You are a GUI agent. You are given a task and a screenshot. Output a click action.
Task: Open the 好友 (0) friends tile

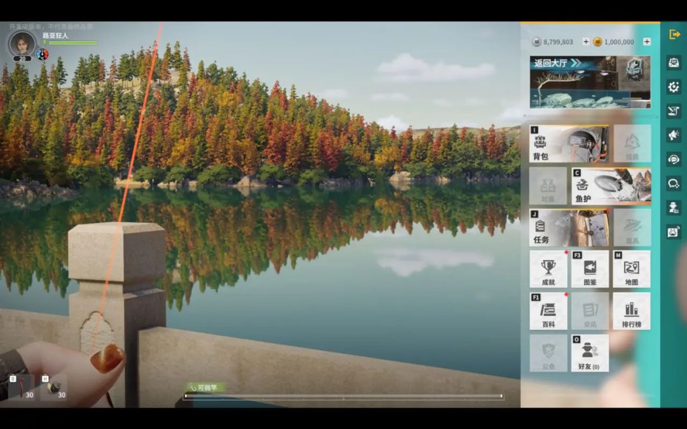(x=590, y=353)
